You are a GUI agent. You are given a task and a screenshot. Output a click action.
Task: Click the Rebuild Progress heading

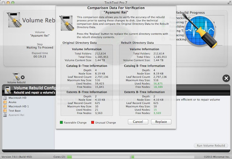pyautogui.click(x=190, y=13)
